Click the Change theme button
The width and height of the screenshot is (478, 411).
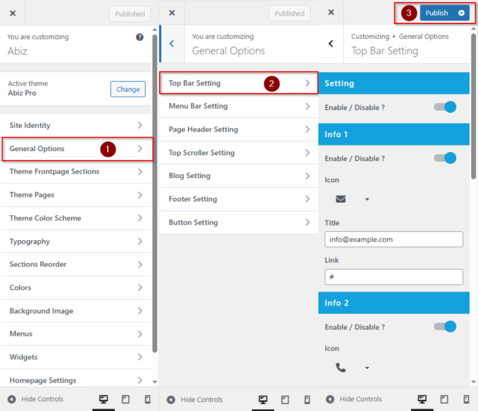click(128, 89)
